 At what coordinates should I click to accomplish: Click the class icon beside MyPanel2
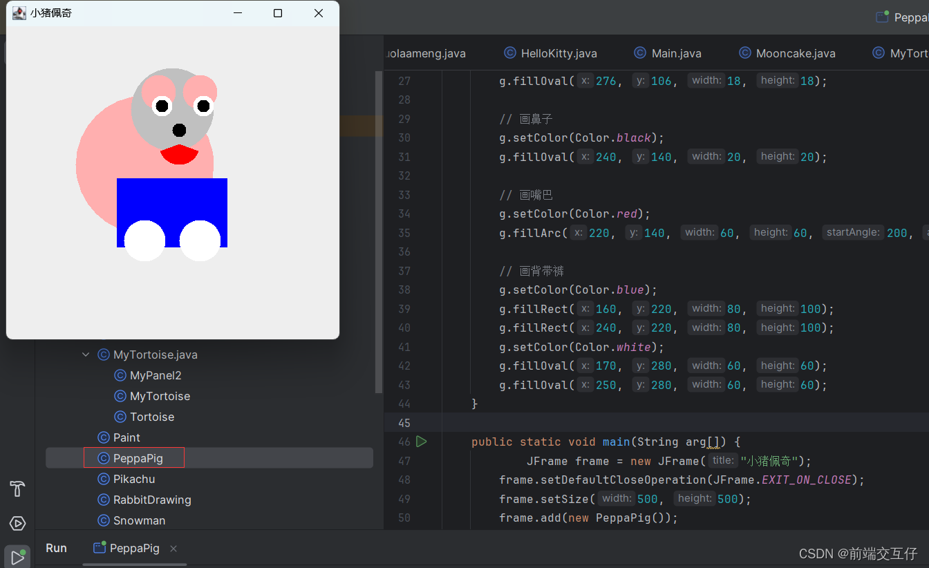coord(120,375)
